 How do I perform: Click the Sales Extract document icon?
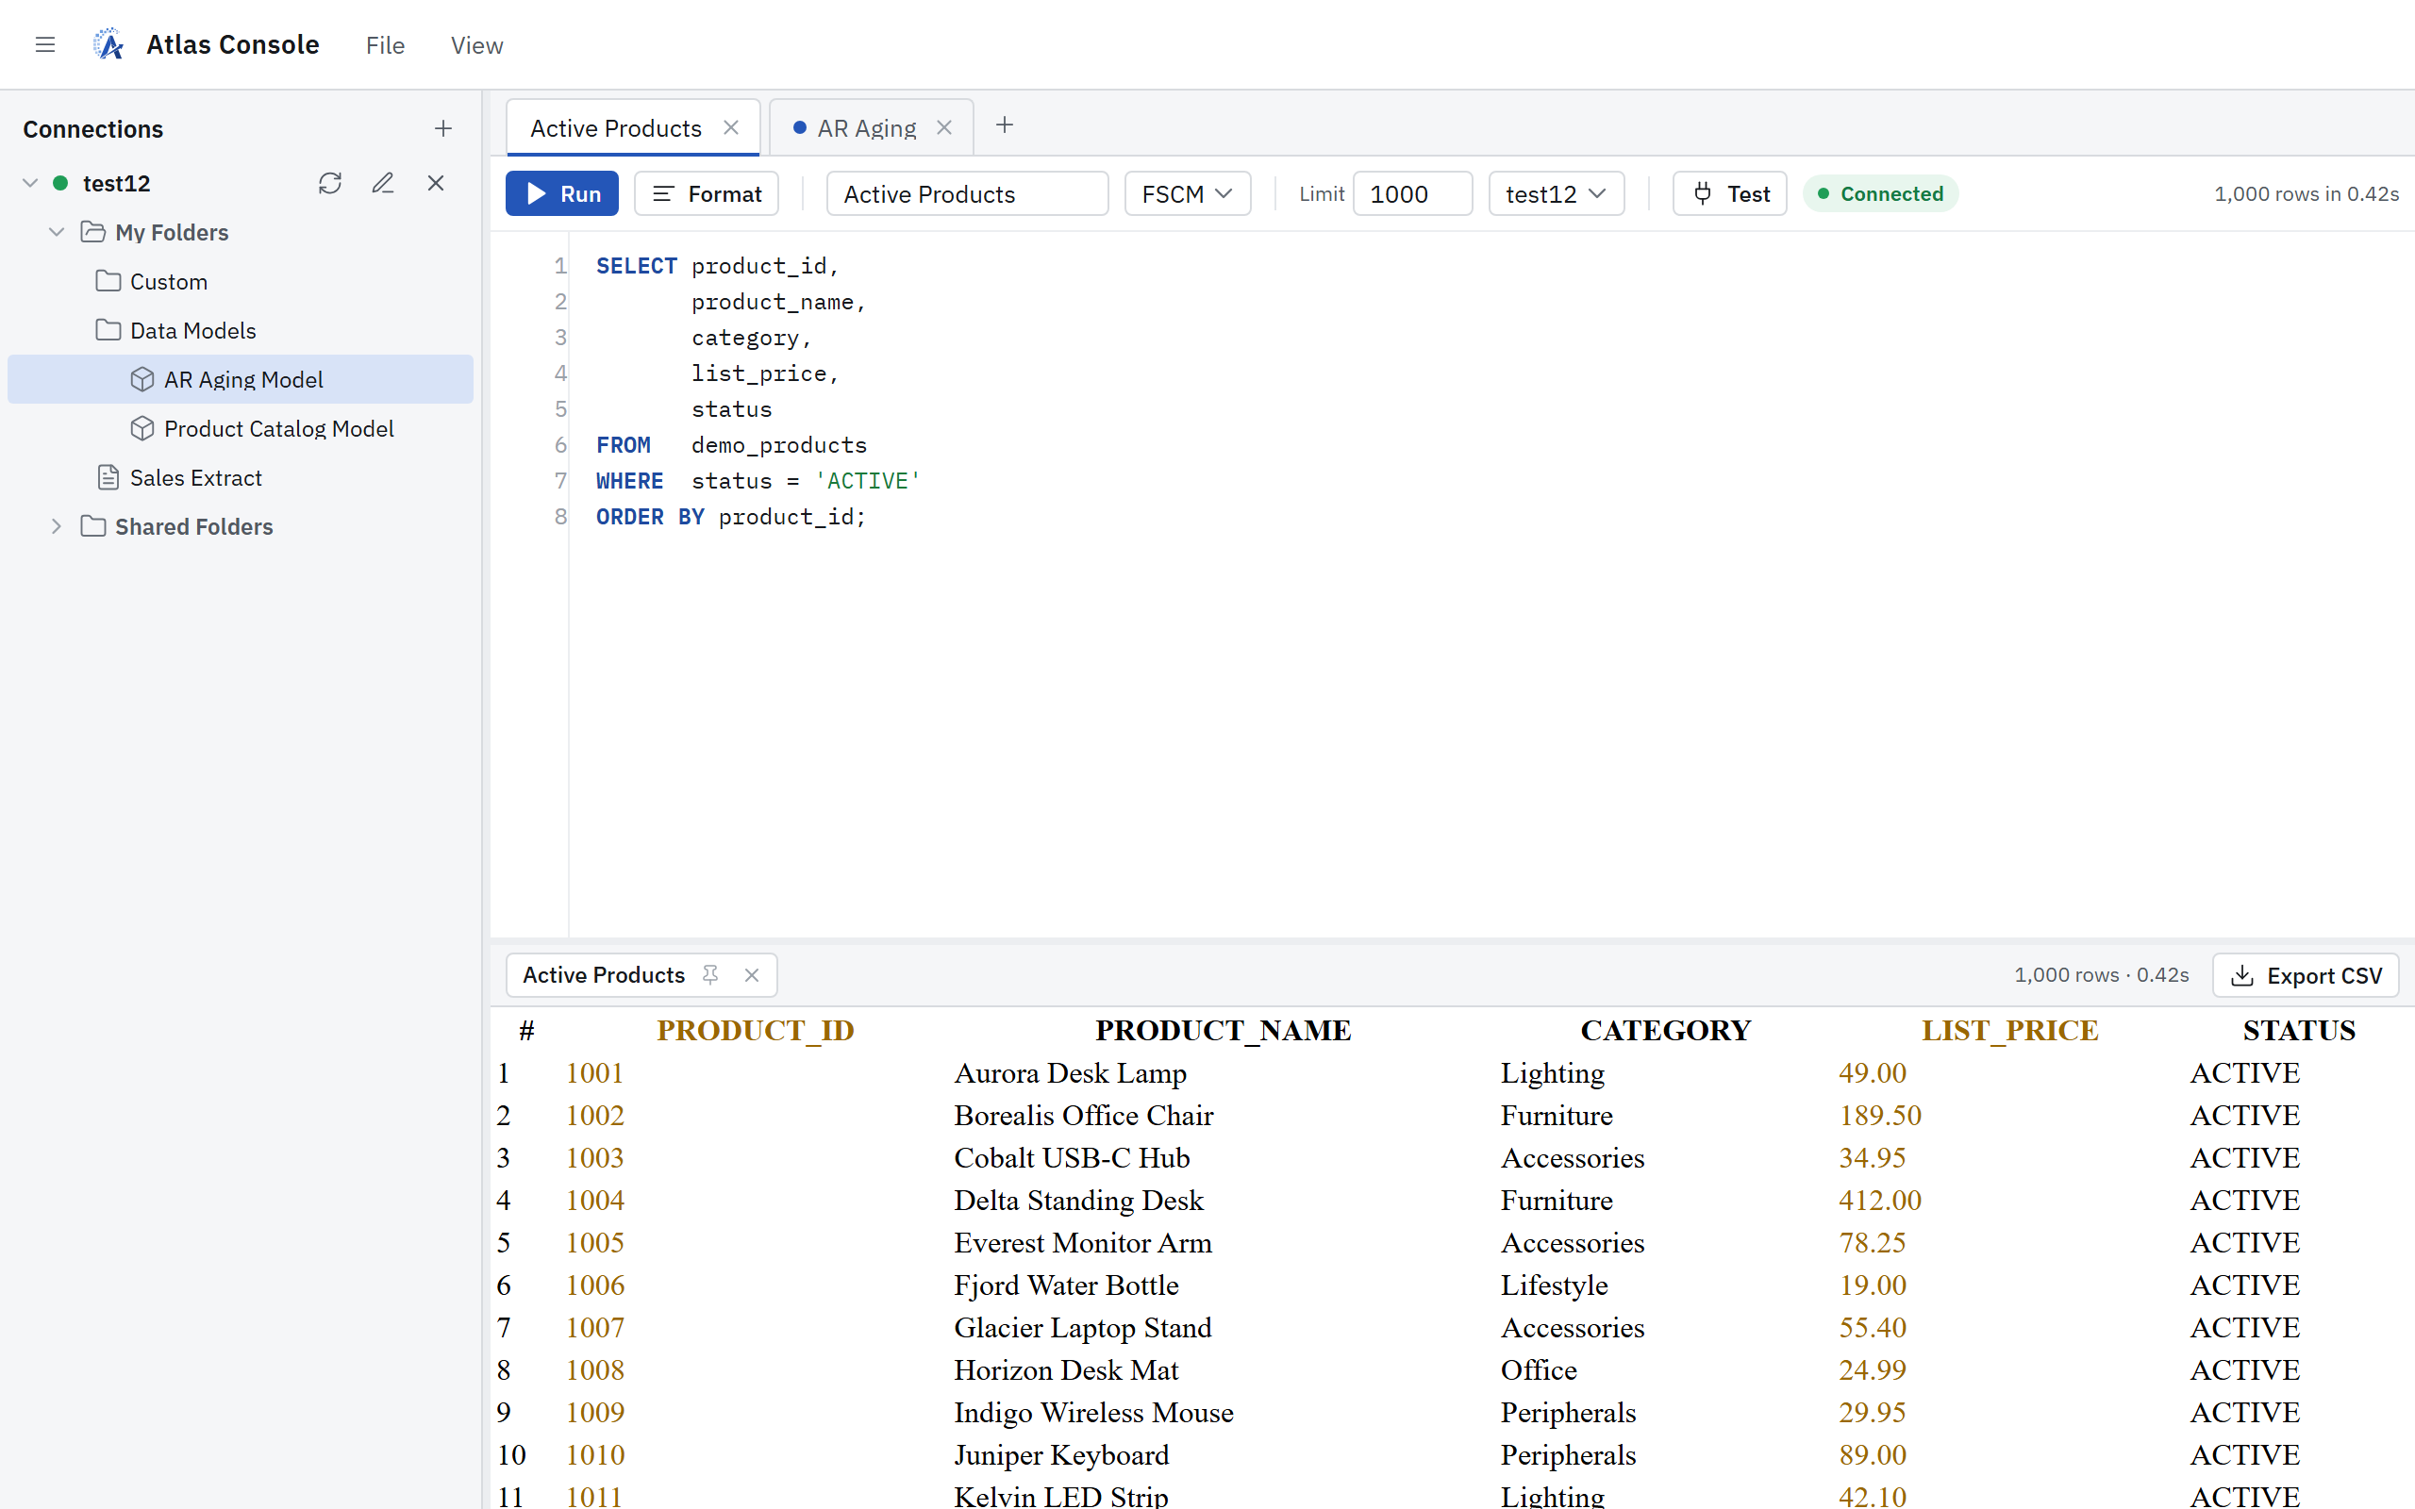point(108,478)
